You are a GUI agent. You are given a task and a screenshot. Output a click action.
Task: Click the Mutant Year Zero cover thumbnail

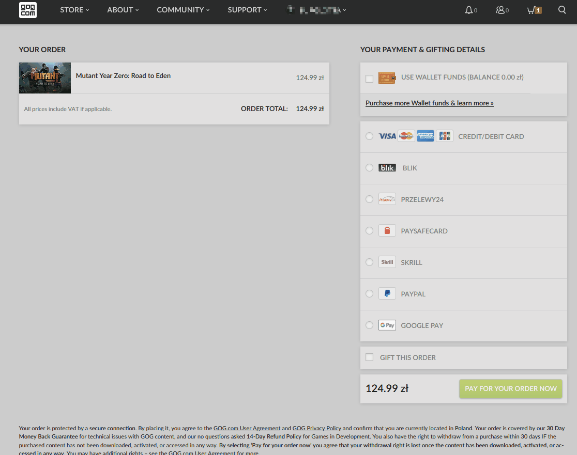tap(44, 78)
